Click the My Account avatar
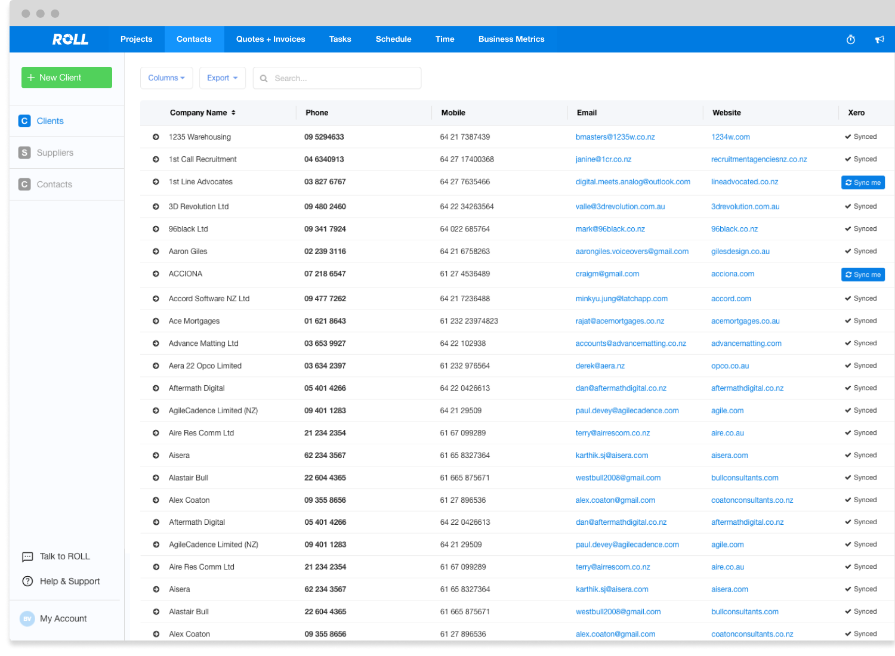 click(27, 618)
